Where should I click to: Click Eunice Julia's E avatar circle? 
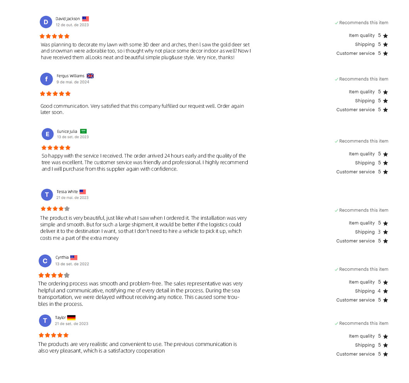(47, 134)
